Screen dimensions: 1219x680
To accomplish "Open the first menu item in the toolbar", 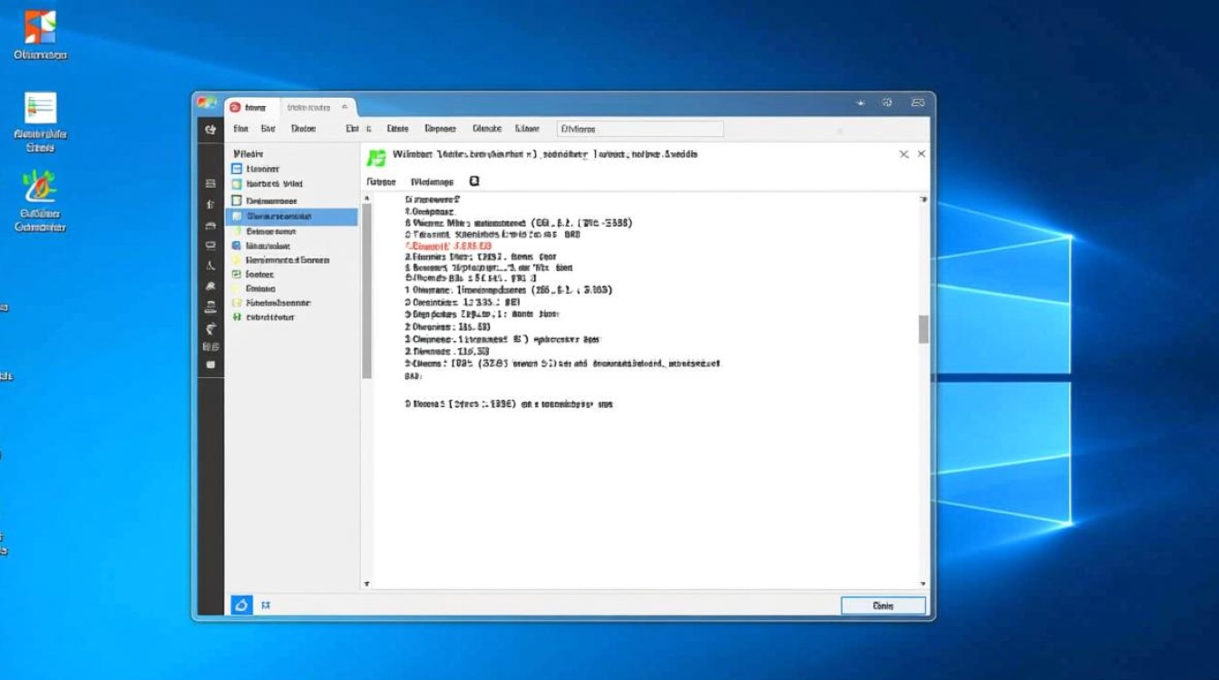I will pyautogui.click(x=240, y=129).
